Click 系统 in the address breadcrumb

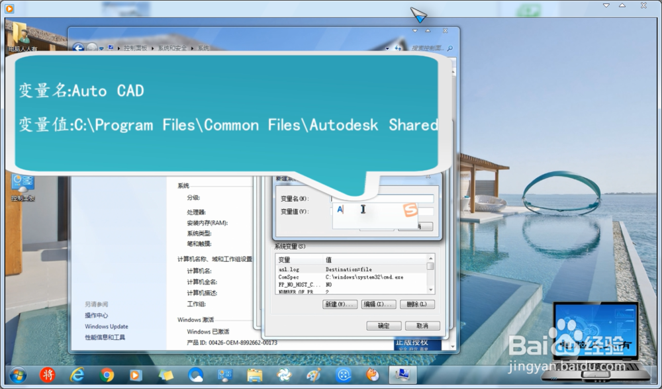(203, 48)
